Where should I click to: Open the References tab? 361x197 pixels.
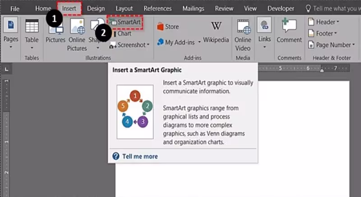[157, 9]
